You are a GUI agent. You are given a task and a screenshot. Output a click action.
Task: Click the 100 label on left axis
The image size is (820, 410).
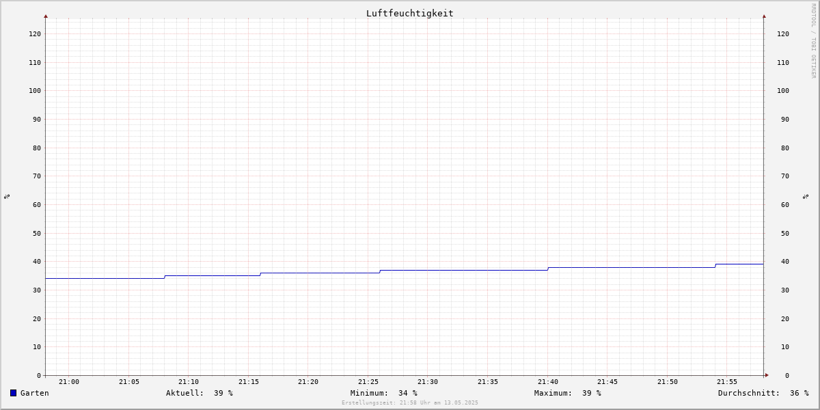point(35,90)
